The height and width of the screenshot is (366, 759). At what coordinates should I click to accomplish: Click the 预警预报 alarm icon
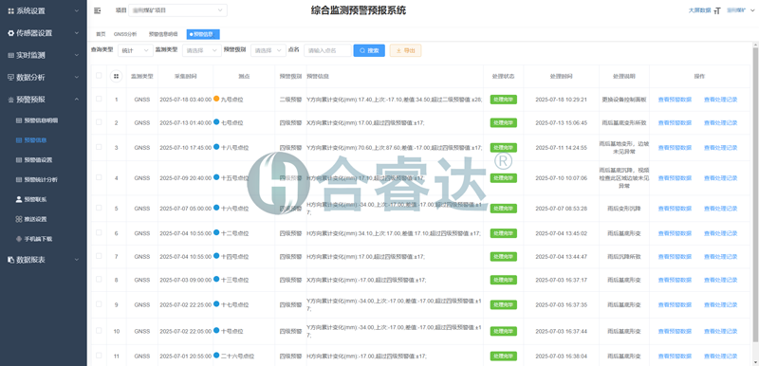(10, 100)
